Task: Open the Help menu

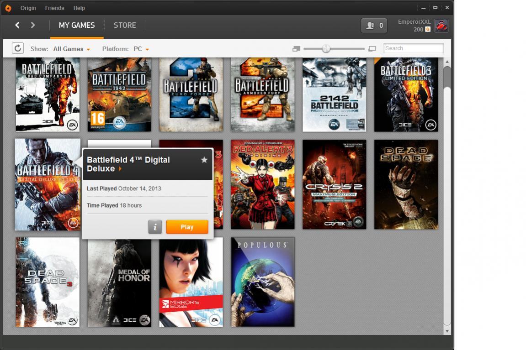Action: pos(79,8)
